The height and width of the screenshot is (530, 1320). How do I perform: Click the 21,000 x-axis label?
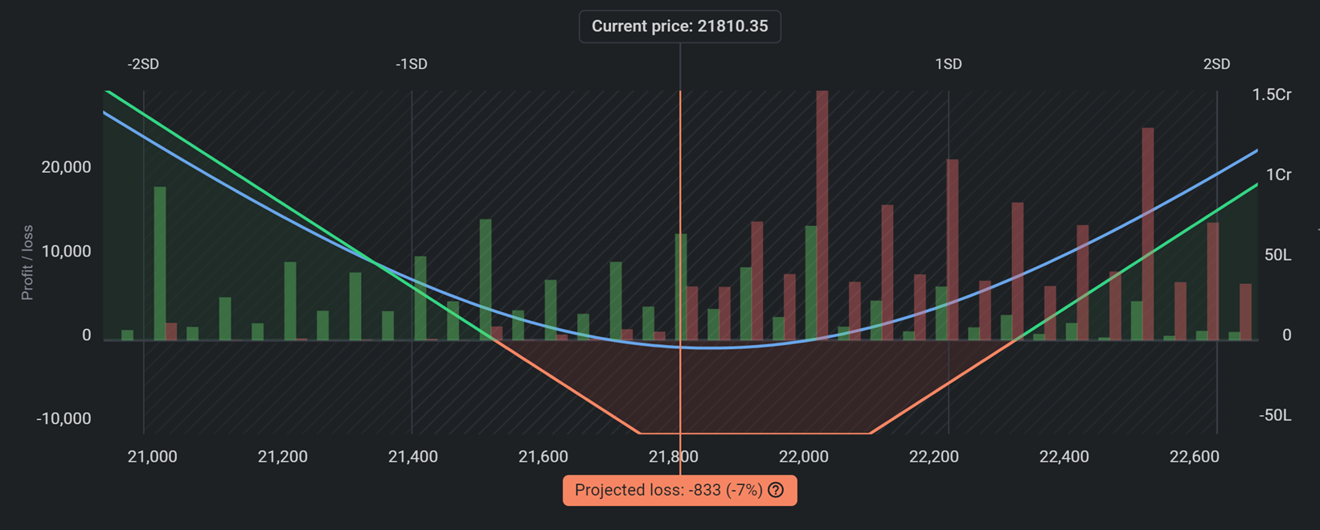(x=153, y=457)
